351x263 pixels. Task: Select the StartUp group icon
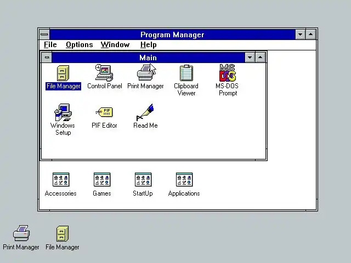143,179
